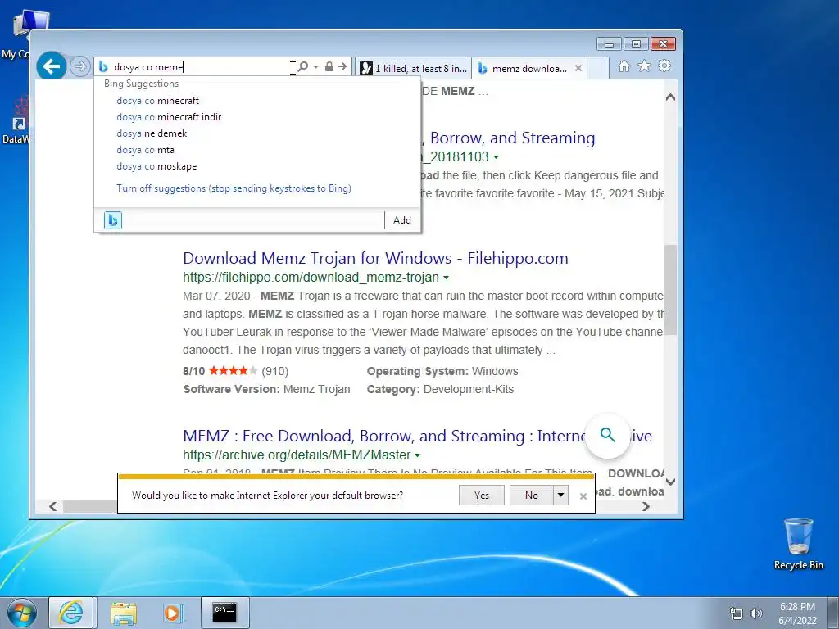The height and width of the screenshot is (629, 839).
Task: Open the dropdown arrow beside No button
Action: 560,496
